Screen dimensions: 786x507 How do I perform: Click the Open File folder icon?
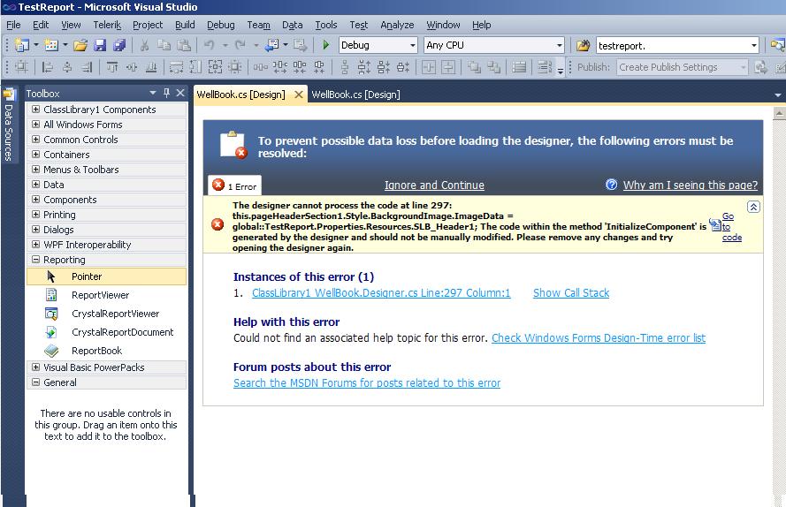click(x=80, y=45)
